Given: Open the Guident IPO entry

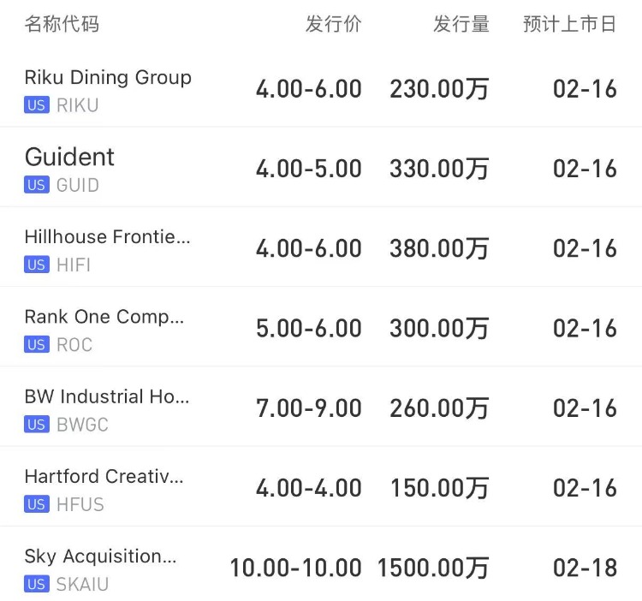Looking at the screenshot, I should tap(69, 157).
